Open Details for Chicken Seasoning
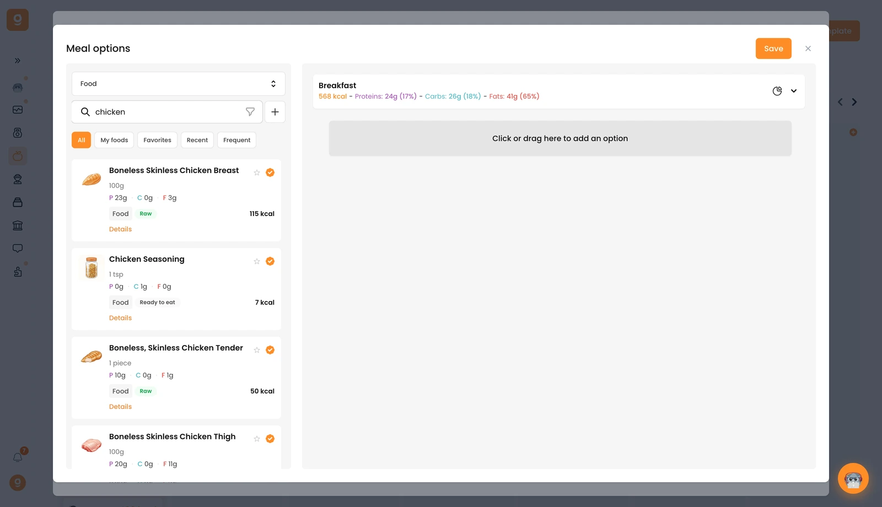The width and height of the screenshot is (882, 507). pyautogui.click(x=120, y=318)
